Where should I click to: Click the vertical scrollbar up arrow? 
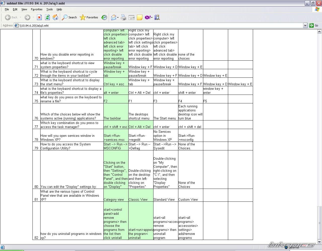coord(319,32)
